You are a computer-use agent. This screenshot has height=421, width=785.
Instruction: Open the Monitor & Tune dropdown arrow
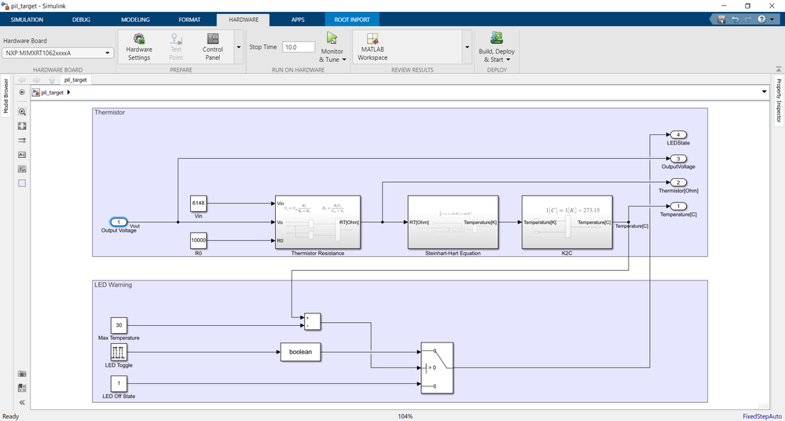[x=344, y=60]
